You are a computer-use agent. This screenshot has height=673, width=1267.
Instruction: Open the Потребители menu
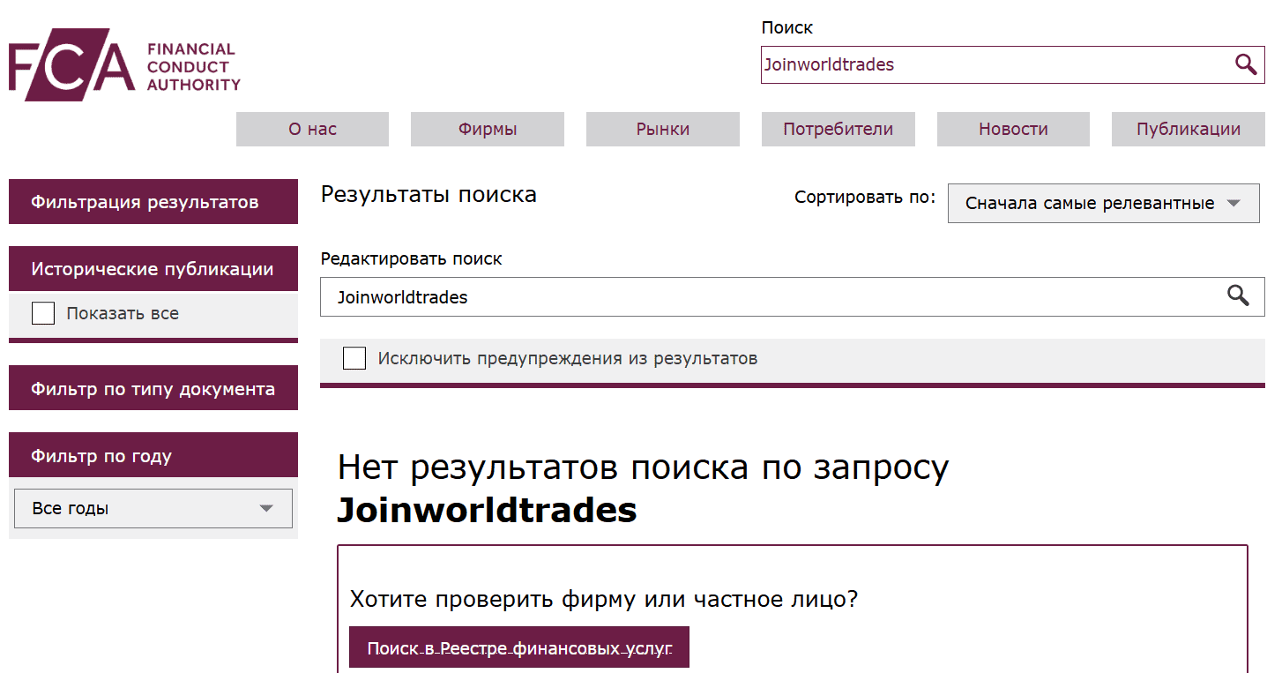coord(838,129)
